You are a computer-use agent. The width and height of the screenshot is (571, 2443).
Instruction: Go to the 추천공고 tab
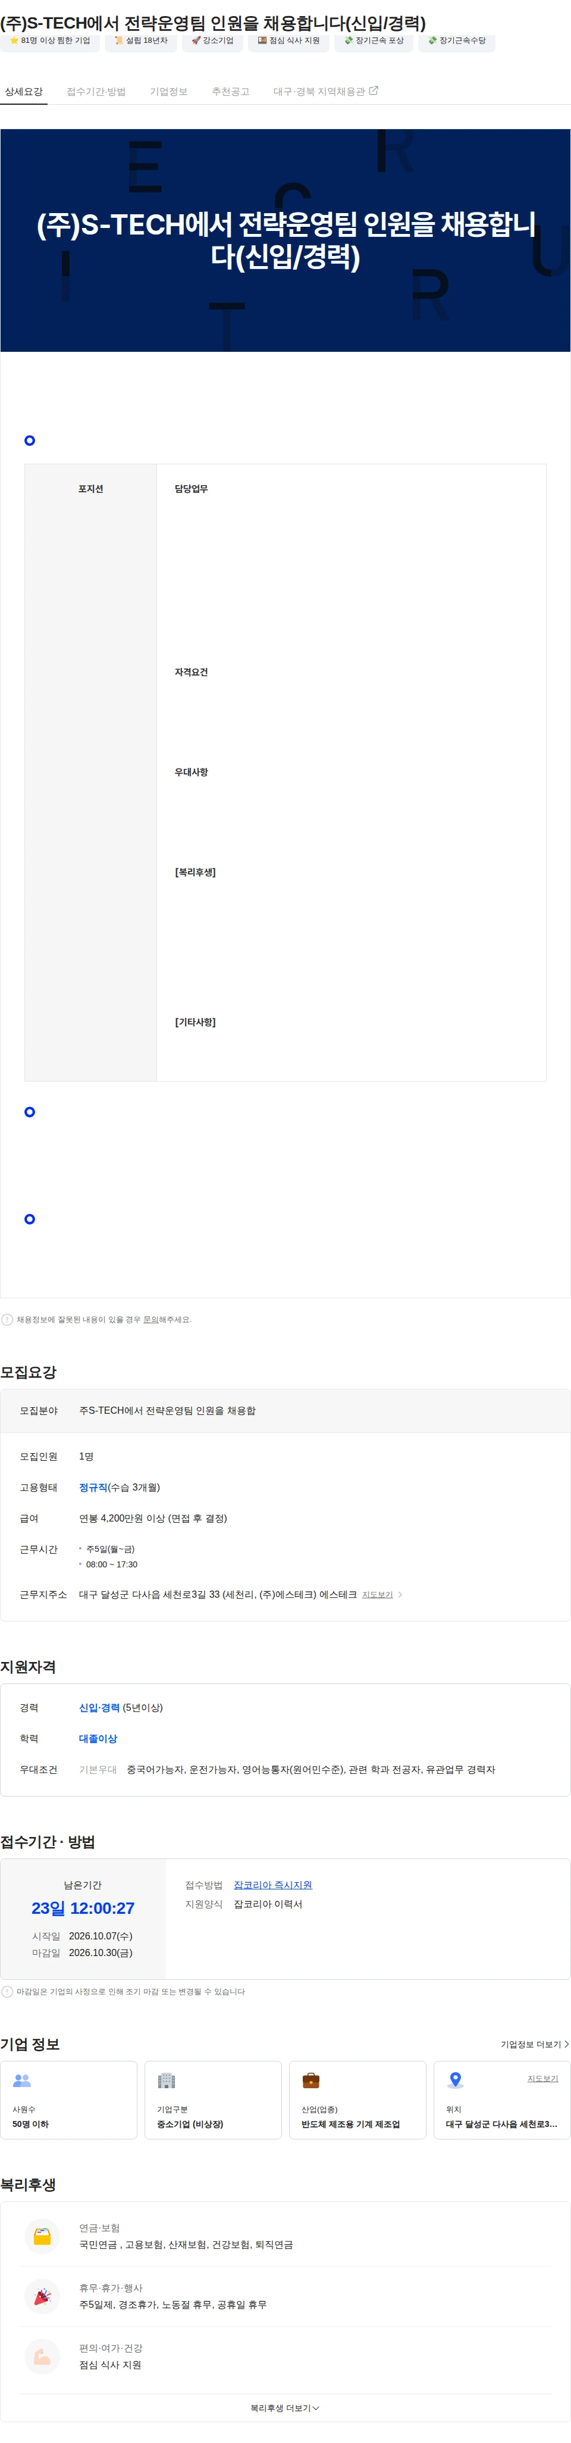coord(230,92)
